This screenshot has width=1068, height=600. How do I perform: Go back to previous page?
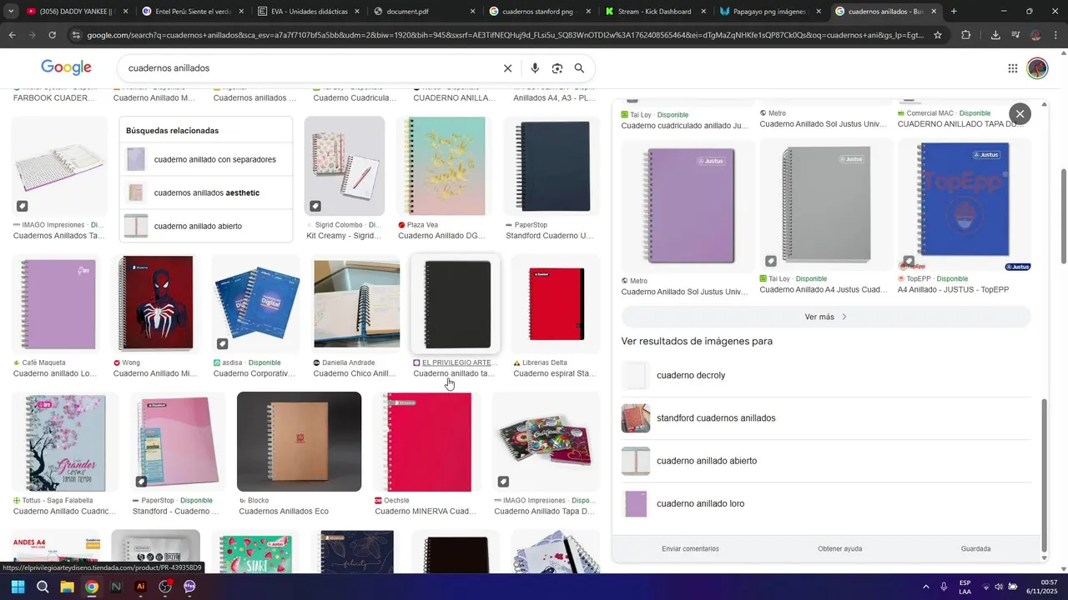click(x=12, y=35)
